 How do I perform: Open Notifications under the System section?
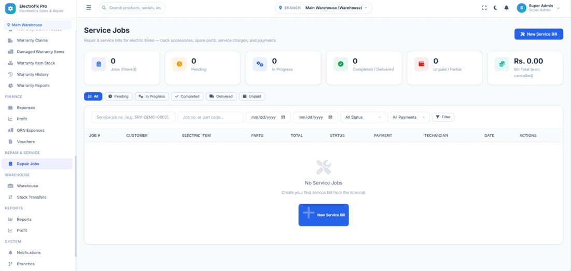[29, 252]
